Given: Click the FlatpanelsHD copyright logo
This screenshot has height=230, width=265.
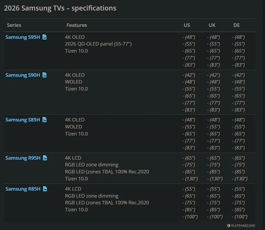Looking at the screenshot, I should click(x=241, y=226).
